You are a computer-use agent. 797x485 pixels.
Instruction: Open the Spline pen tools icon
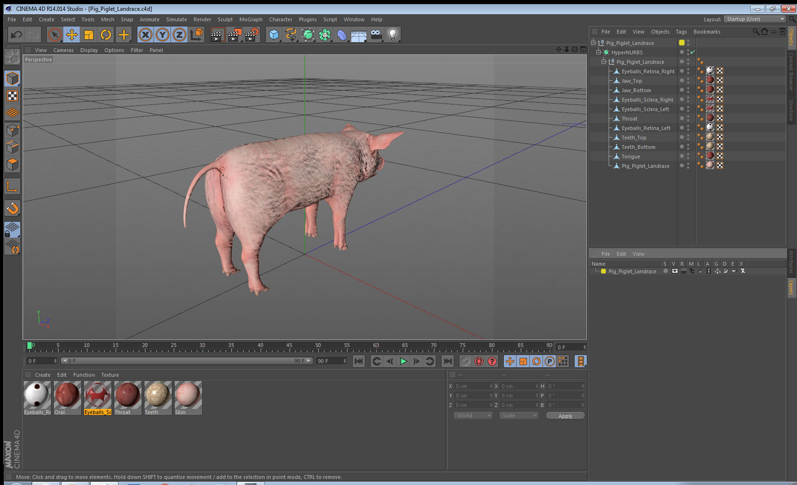point(291,35)
